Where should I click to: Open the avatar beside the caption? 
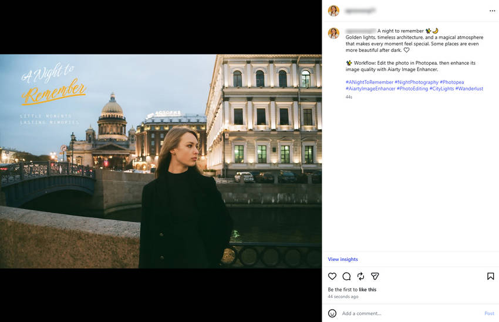[x=333, y=33]
